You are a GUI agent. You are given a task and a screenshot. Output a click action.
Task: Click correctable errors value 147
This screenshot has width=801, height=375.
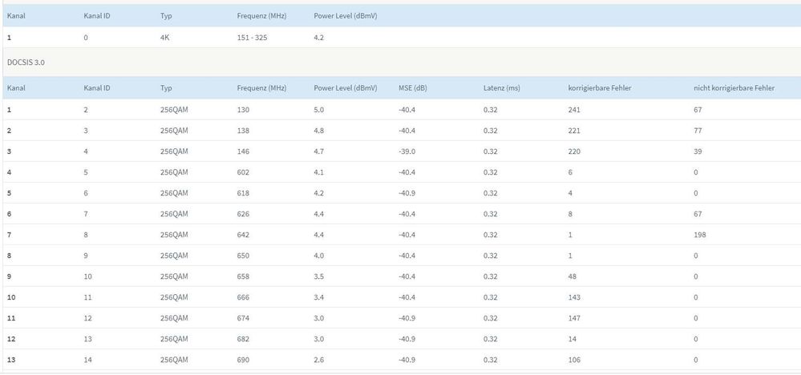(574, 318)
